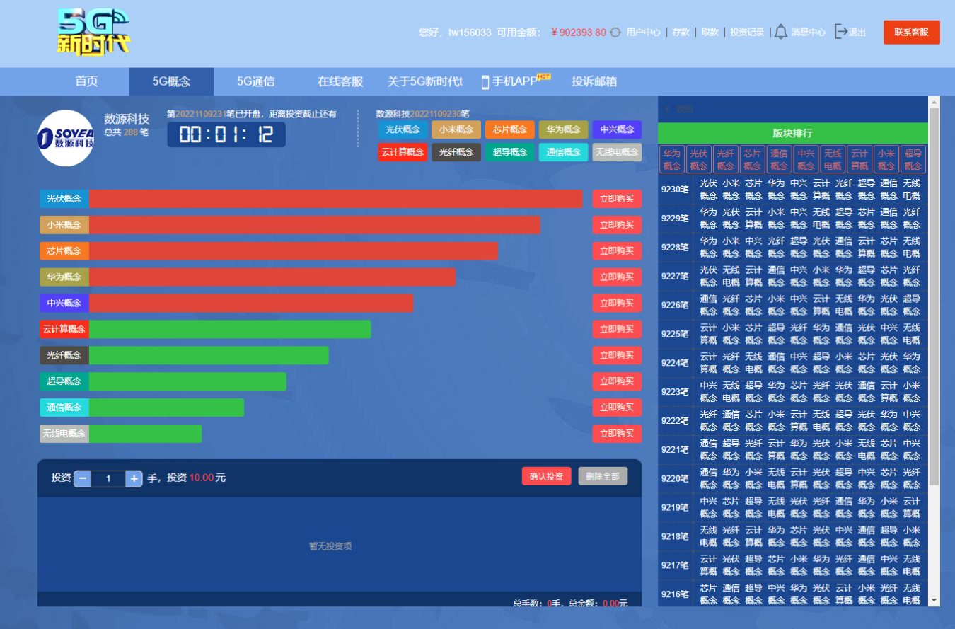Click the investment quantity input field

coord(108,479)
